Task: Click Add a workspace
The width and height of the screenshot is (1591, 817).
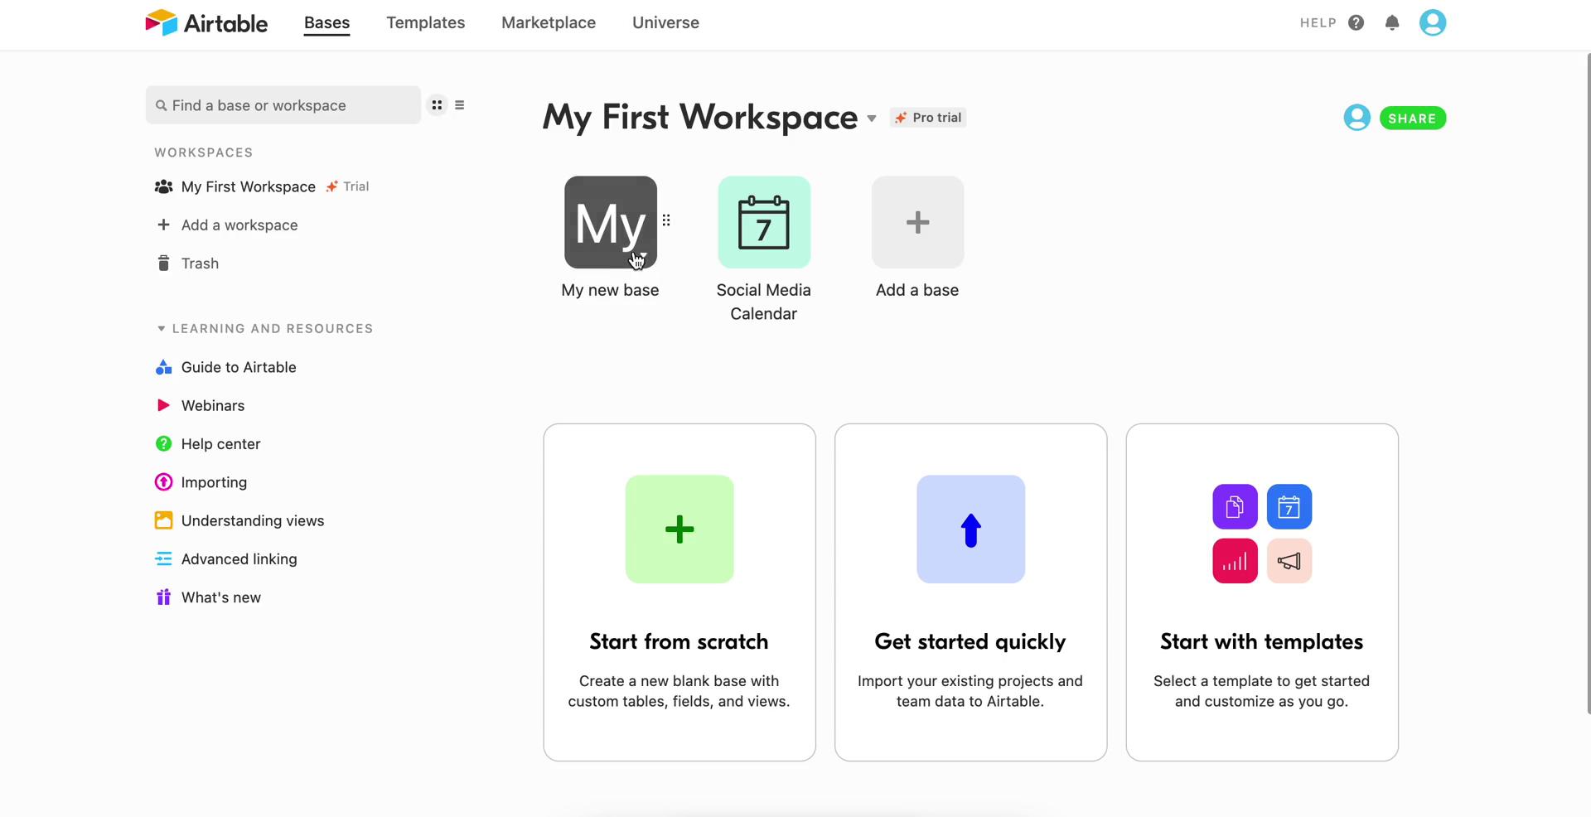Action: [239, 225]
